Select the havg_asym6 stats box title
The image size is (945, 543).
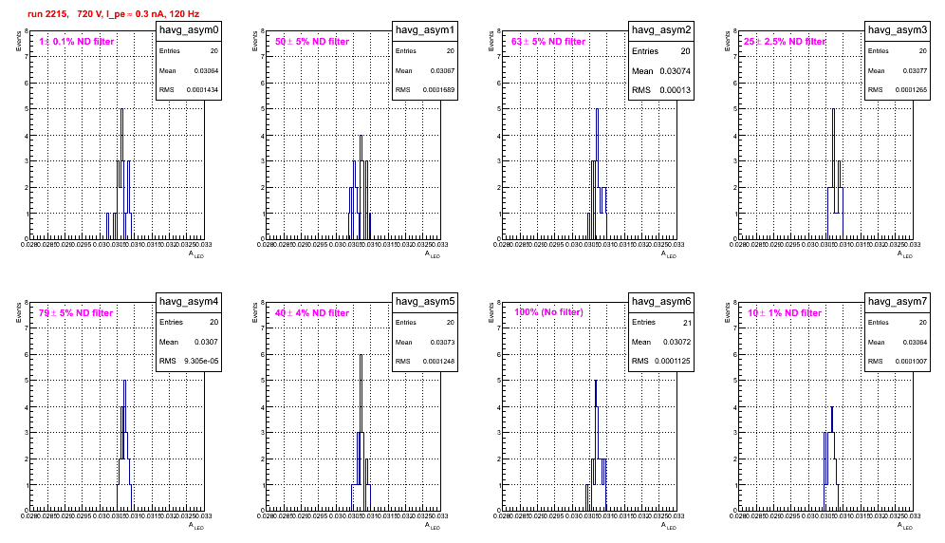661,301
